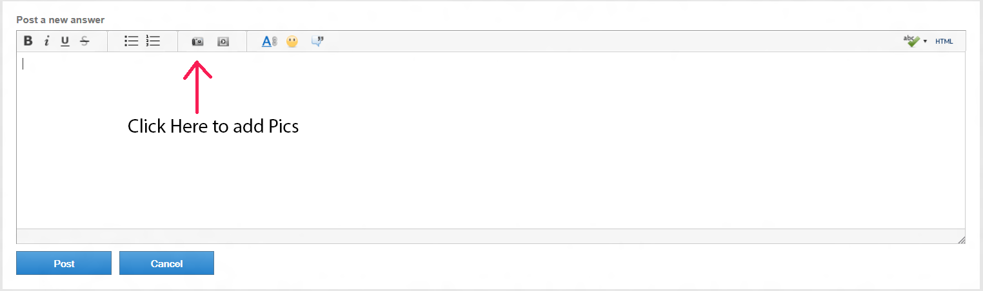
Task: Run the abc spell check
Action: click(x=911, y=41)
